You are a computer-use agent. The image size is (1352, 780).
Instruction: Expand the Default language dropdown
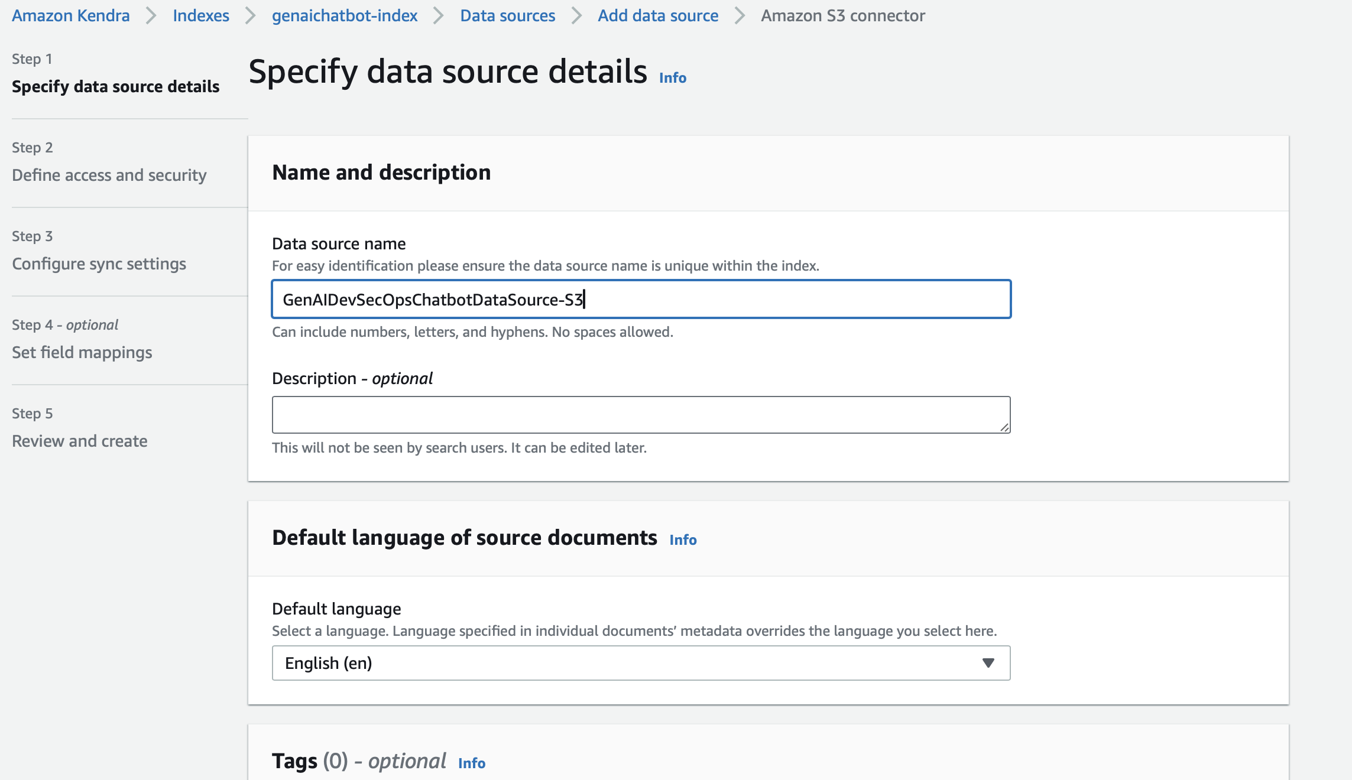[x=641, y=663]
